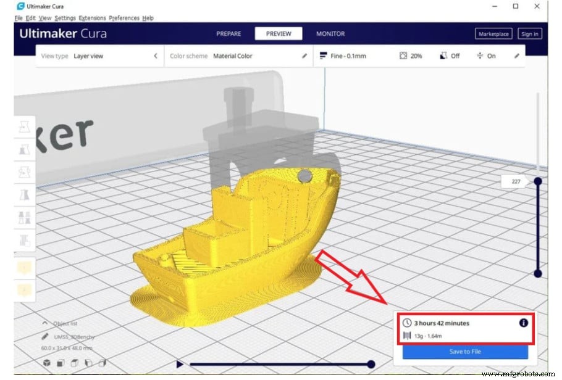Switch to the MONITOR tab
The image size is (562, 380).
click(x=330, y=34)
